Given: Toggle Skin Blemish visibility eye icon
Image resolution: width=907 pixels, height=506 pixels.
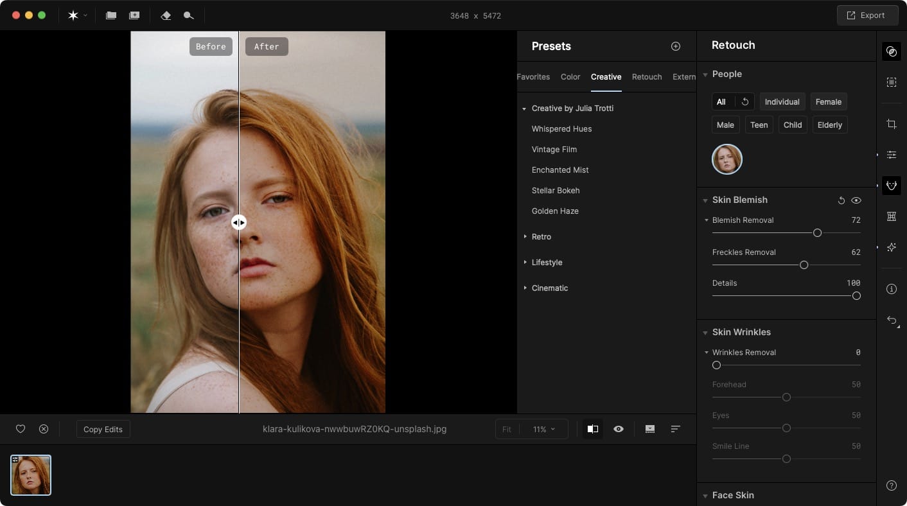Looking at the screenshot, I should (856, 200).
